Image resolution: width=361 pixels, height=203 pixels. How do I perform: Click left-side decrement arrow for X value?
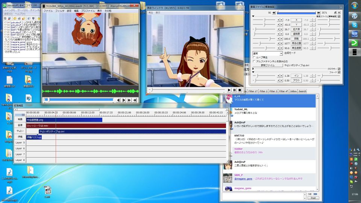[x=279, y=20]
